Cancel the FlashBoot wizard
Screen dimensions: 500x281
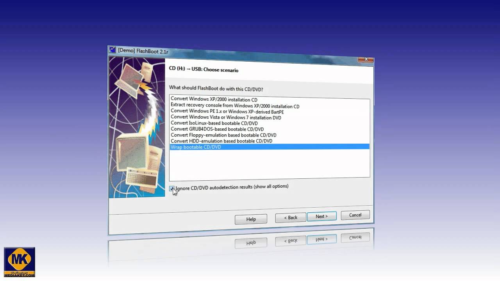coord(355,215)
